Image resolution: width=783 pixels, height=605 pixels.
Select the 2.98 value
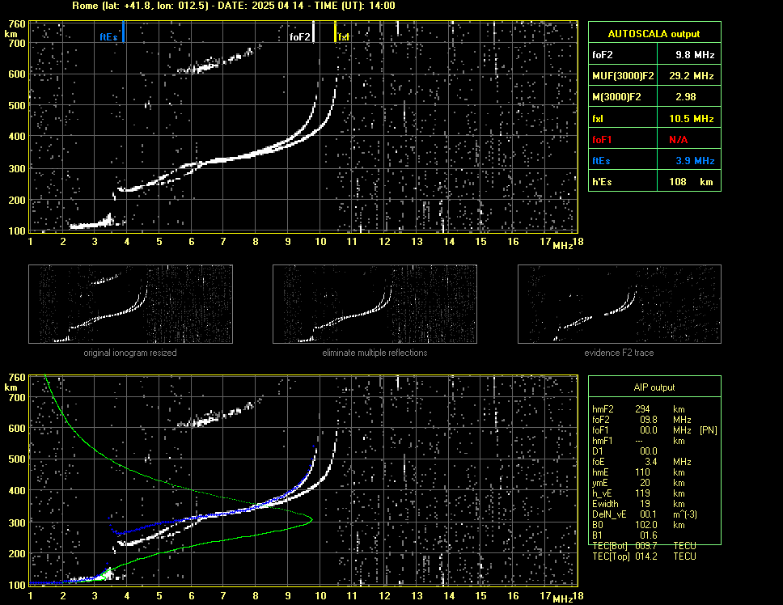[686, 97]
